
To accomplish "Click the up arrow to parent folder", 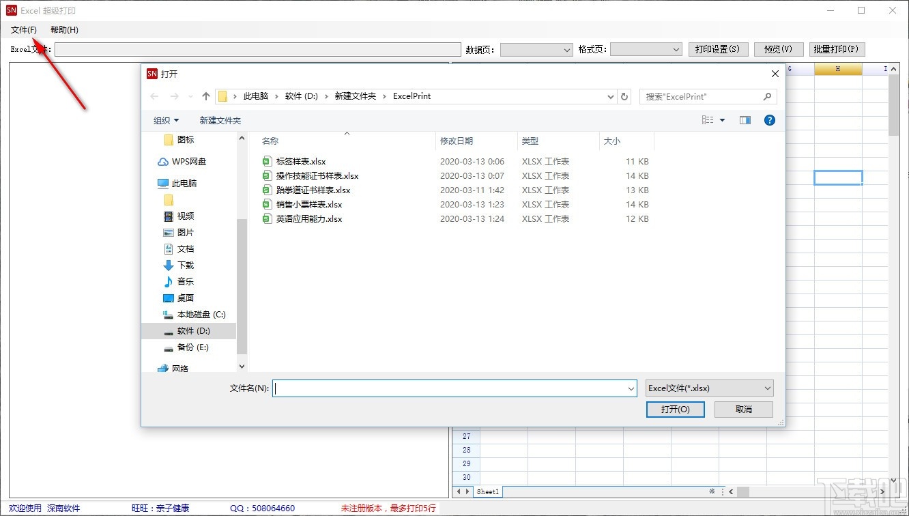I will (x=205, y=96).
